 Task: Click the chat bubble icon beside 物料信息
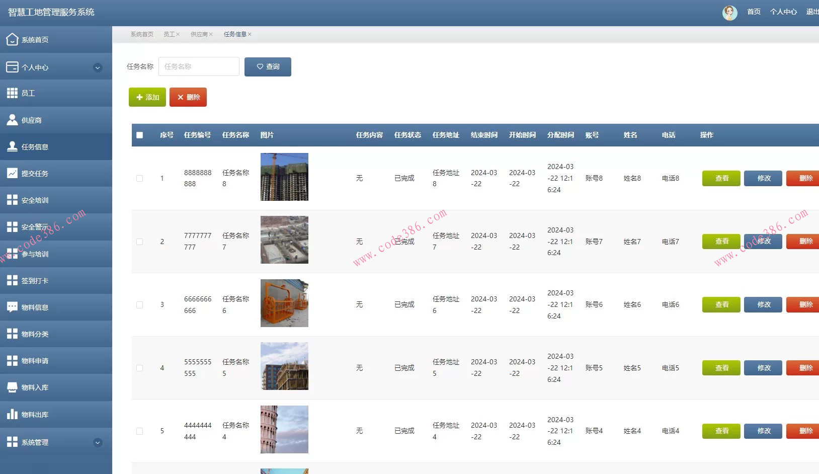(12, 307)
